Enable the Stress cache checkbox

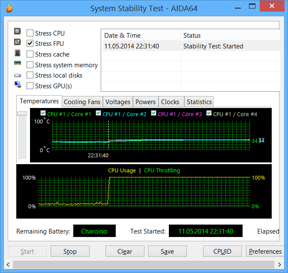pos(30,54)
